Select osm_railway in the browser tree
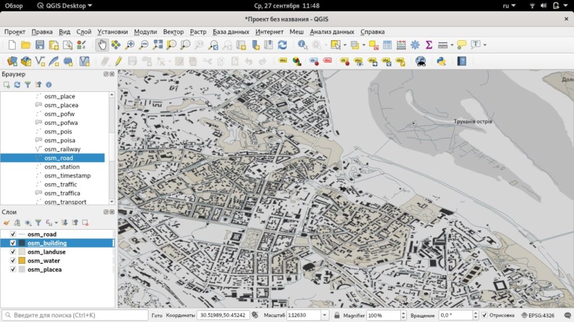The image size is (574, 322). coord(62,149)
